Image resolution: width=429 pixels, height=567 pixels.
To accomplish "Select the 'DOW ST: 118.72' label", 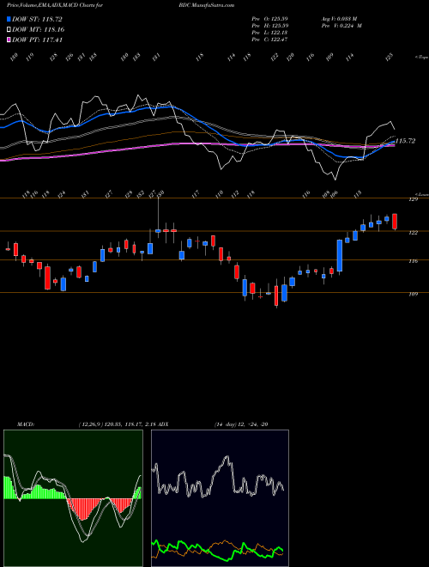I will [x=38, y=19].
